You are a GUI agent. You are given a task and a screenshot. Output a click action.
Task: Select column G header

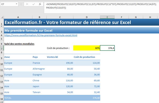[136, 17]
